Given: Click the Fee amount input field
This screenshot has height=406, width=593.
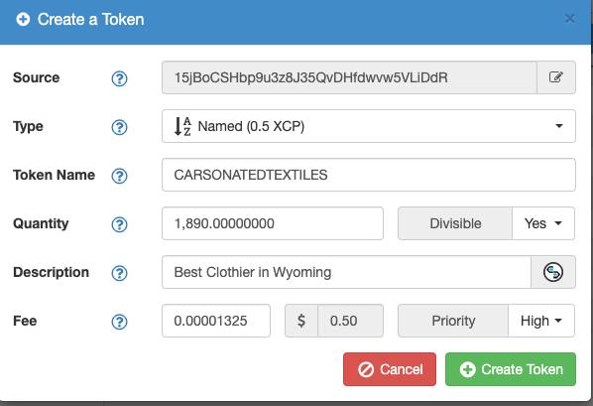Looking at the screenshot, I should pos(216,321).
